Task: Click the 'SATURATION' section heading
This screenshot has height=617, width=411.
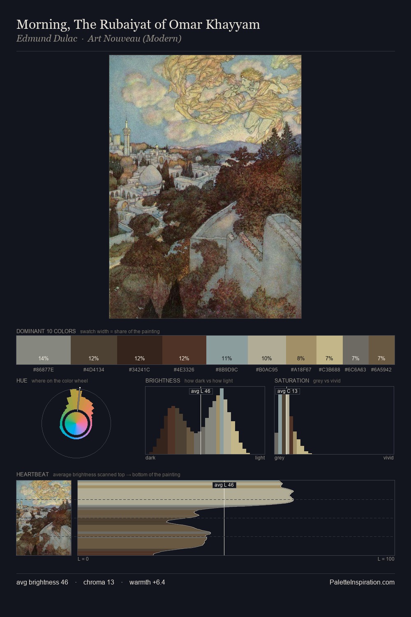Action: 292,380
